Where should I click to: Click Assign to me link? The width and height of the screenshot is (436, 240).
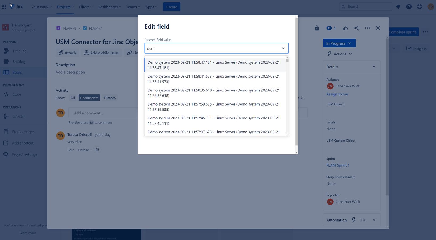pyautogui.click(x=337, y=94)
